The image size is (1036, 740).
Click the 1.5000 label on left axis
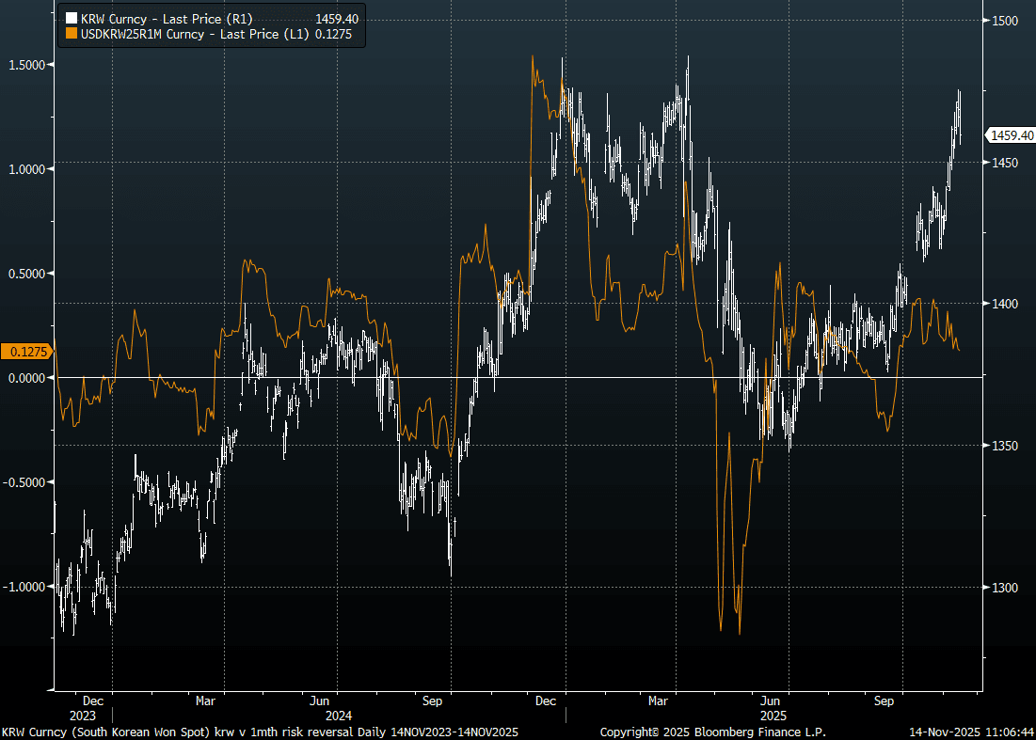click(x=26, y=65)
